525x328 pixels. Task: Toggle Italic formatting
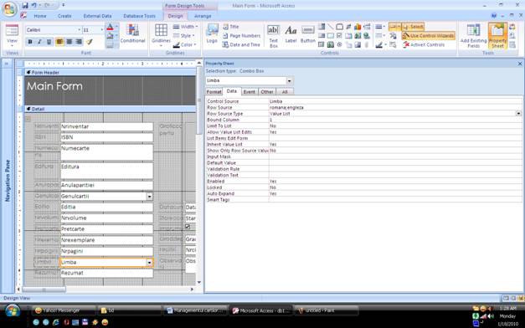(39, 42)
